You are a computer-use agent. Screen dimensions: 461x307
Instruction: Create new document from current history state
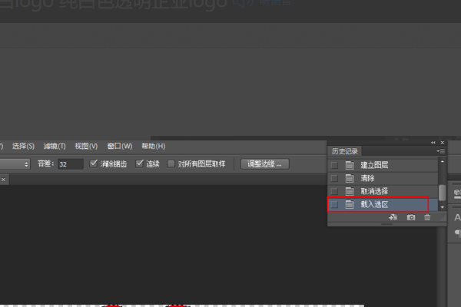pos(393,217)
